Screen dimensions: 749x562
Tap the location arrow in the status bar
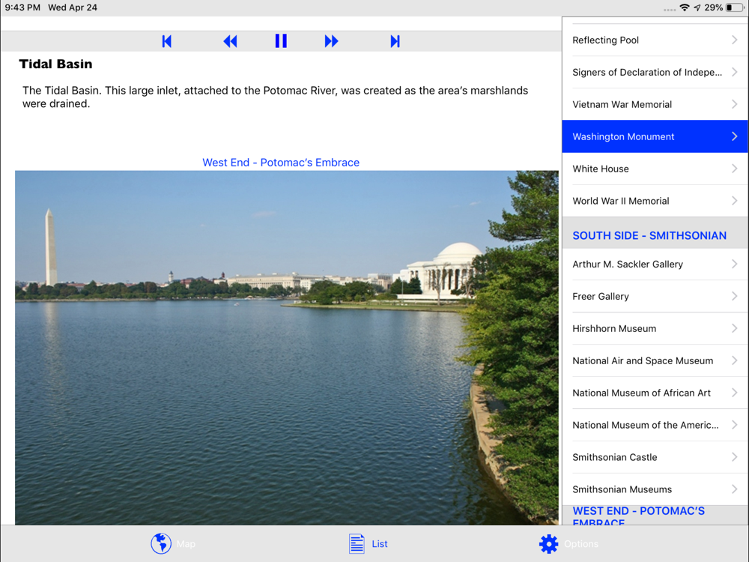coord(697,7)
